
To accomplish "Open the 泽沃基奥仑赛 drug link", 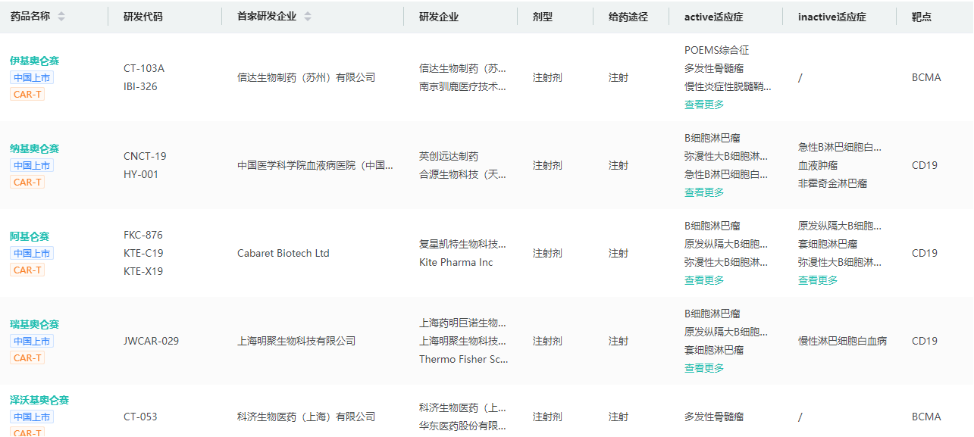I will 39,400.
